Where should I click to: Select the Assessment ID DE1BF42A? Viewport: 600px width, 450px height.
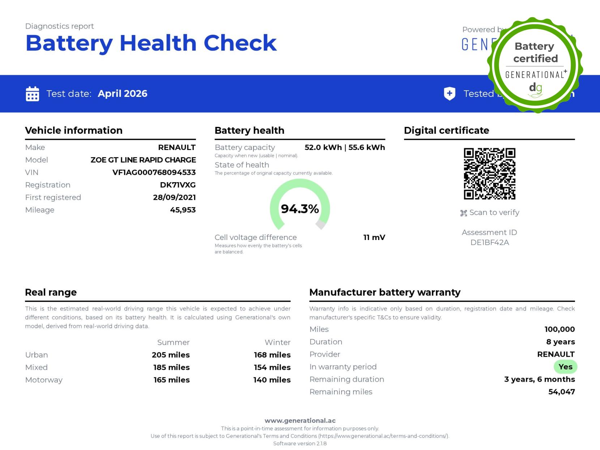pos(489,243)
